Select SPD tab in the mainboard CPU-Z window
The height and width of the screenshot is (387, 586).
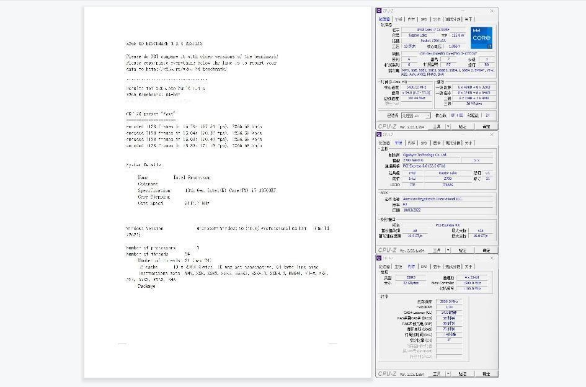click(x=424, y=143)
